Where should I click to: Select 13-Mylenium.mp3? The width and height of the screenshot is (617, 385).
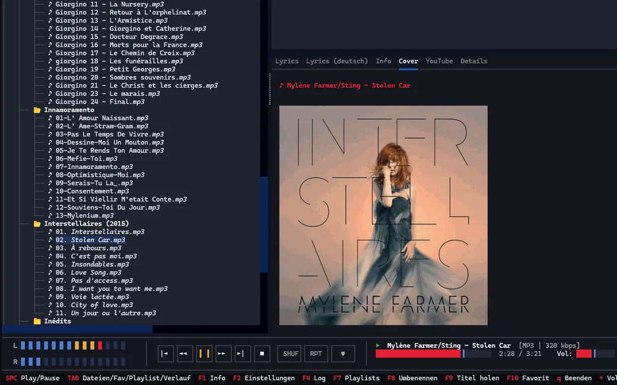tap(81, 216)
